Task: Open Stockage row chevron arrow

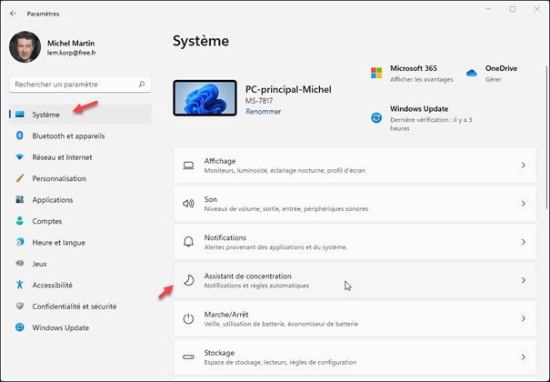Action: [x=523, y=357]
